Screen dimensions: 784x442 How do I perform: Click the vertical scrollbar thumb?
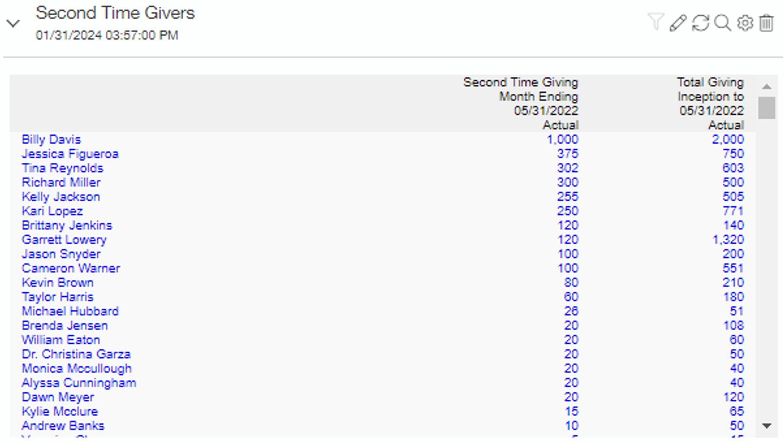pos(767,108)
